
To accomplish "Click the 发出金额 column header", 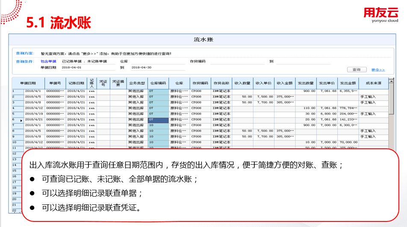I will click(x=348, y=83).
